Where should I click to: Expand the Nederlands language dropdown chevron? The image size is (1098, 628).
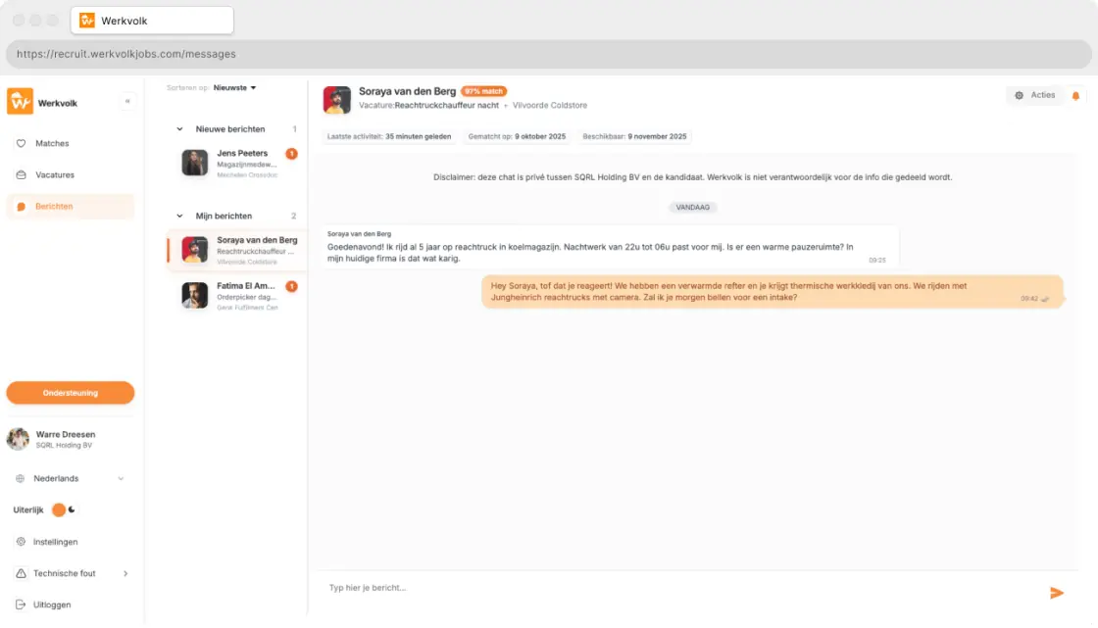[x=120, y=478]
